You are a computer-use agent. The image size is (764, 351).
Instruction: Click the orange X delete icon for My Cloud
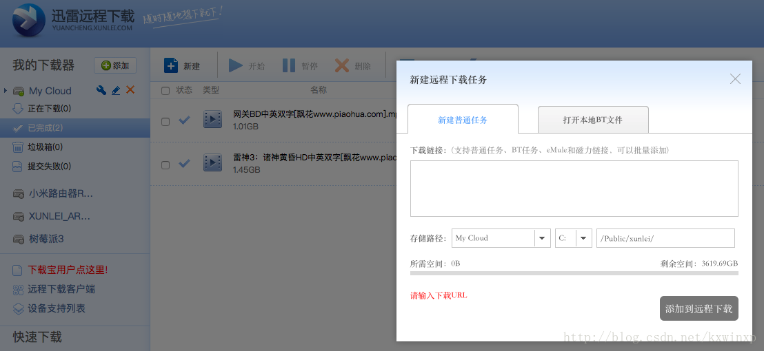tap(130, 89)
